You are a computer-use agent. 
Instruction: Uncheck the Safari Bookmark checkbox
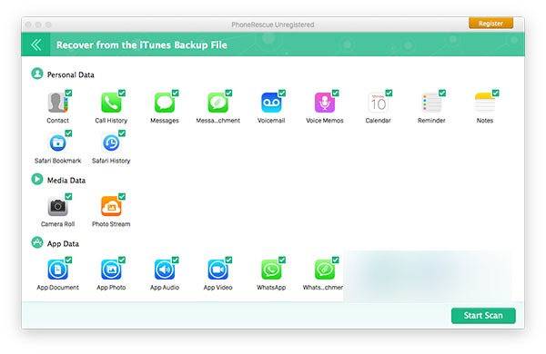[x=68, y=133]
